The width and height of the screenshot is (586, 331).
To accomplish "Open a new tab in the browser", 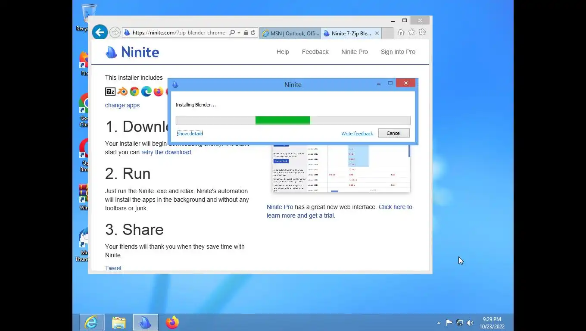I will click(x=387, y=33).
